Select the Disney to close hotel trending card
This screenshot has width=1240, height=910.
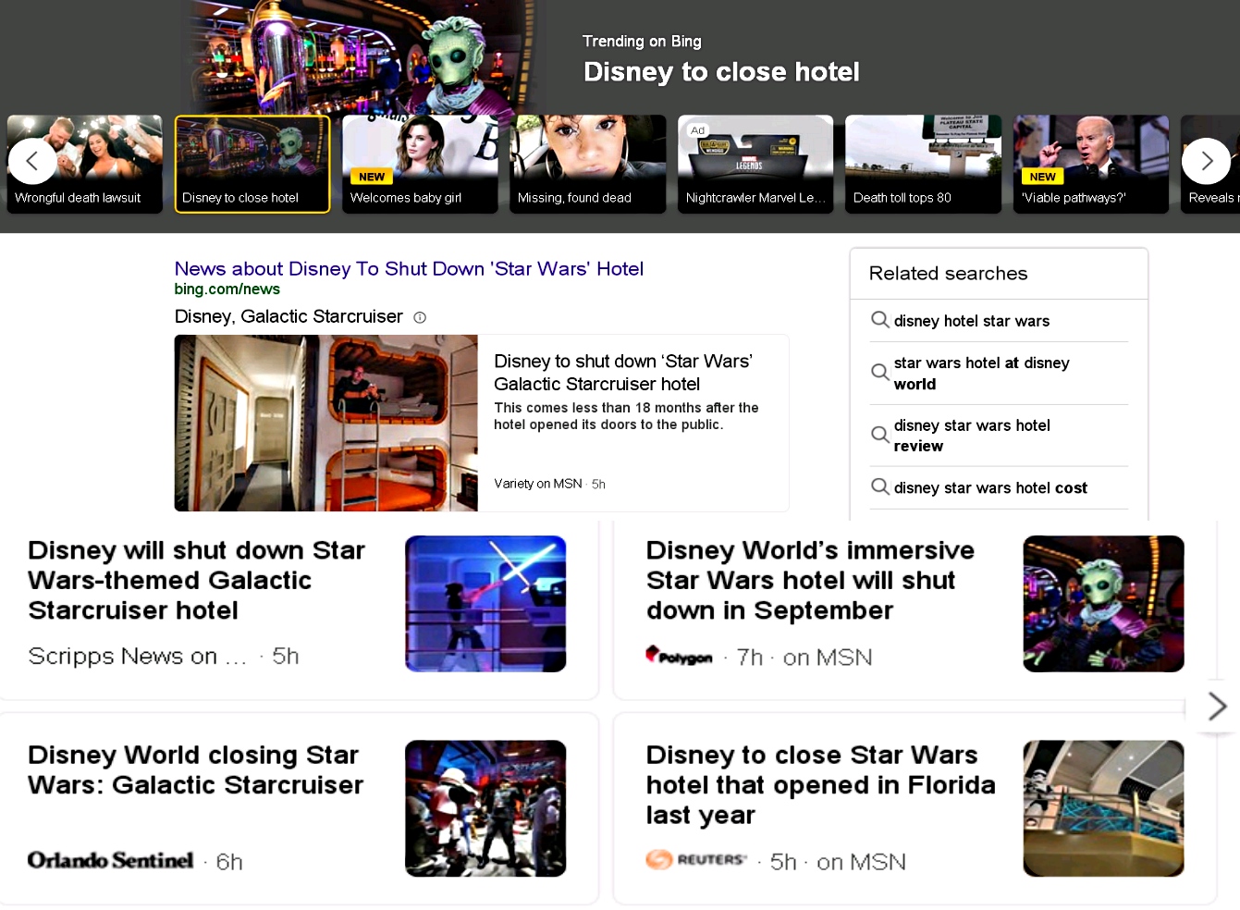[252, 164]
